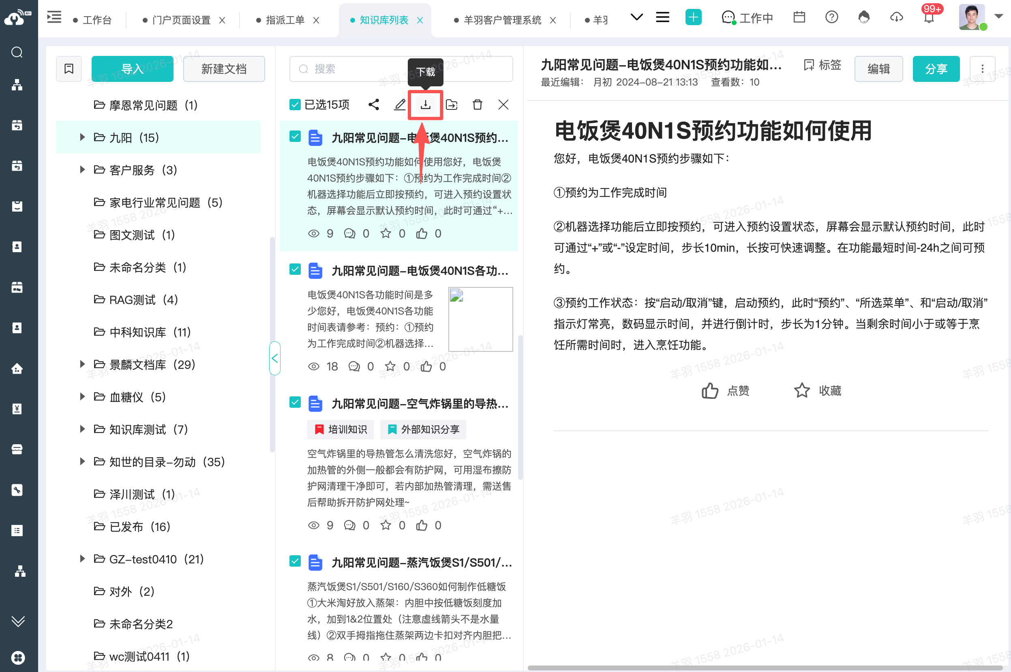This screenshot has height=672, width=1011.
Task: Expand the 九阳 (15) folder
Action: (x=82, y=137)
